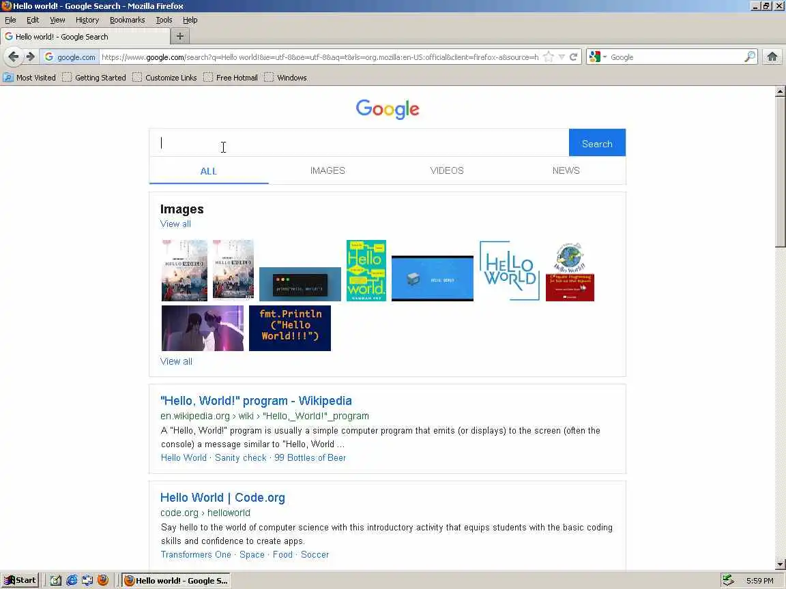Viewport: 786px width, 589px height.
Task: Follow the 99 Bottles of Beer sublink
Action: tap(310, 458)
